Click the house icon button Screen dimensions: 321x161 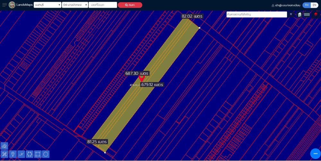click(299, 14)
